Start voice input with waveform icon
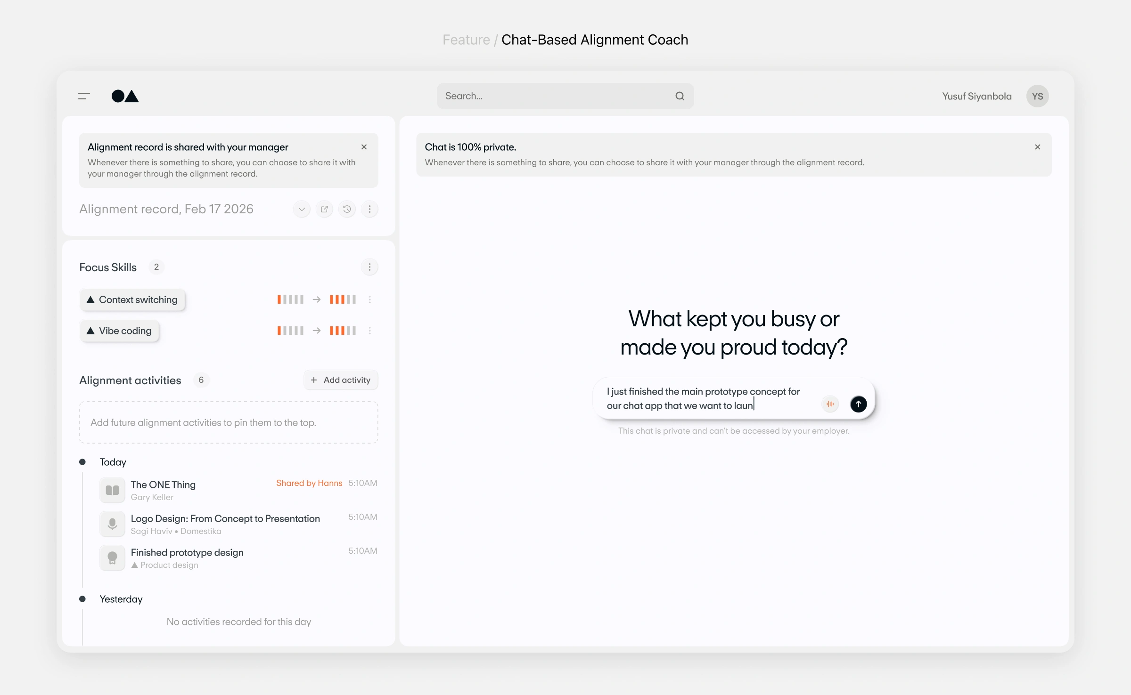 [x=830, y=404]
